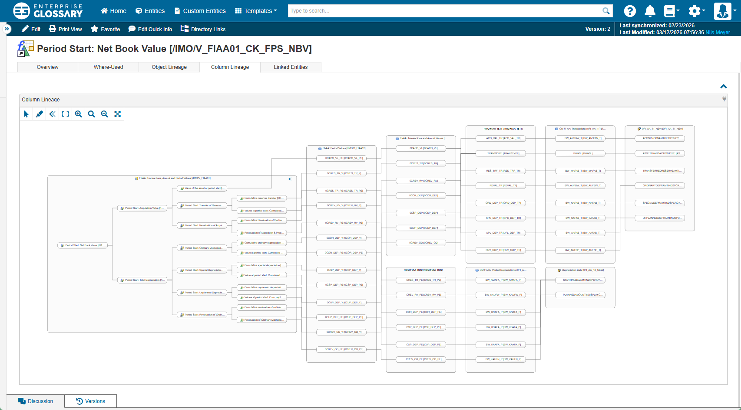The height and width of the screenshot is (410, 741).
Task: Select Period Start: Unplanned Depreciation node
Action: click(202, 293)
